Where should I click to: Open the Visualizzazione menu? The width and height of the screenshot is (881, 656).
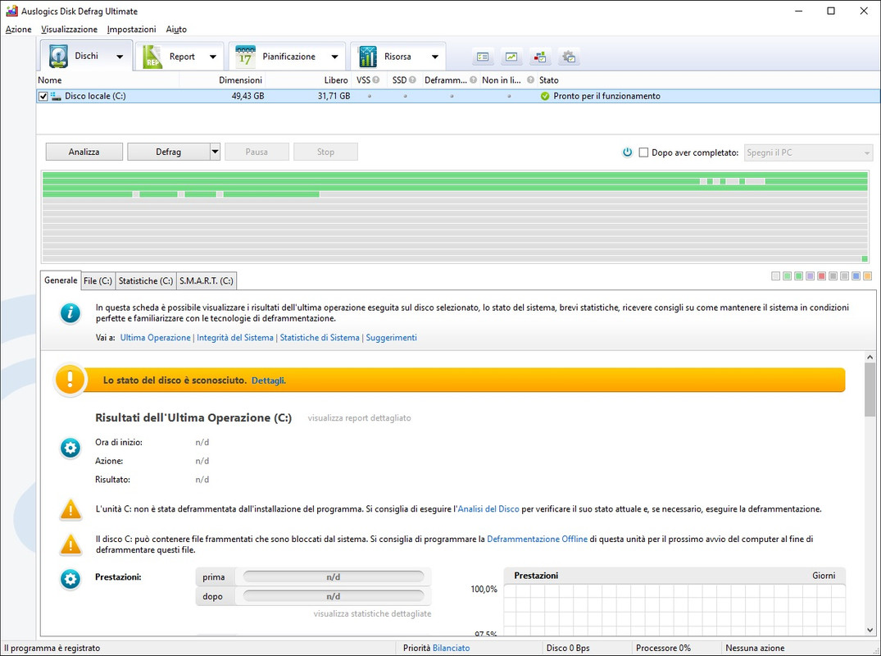69,30
